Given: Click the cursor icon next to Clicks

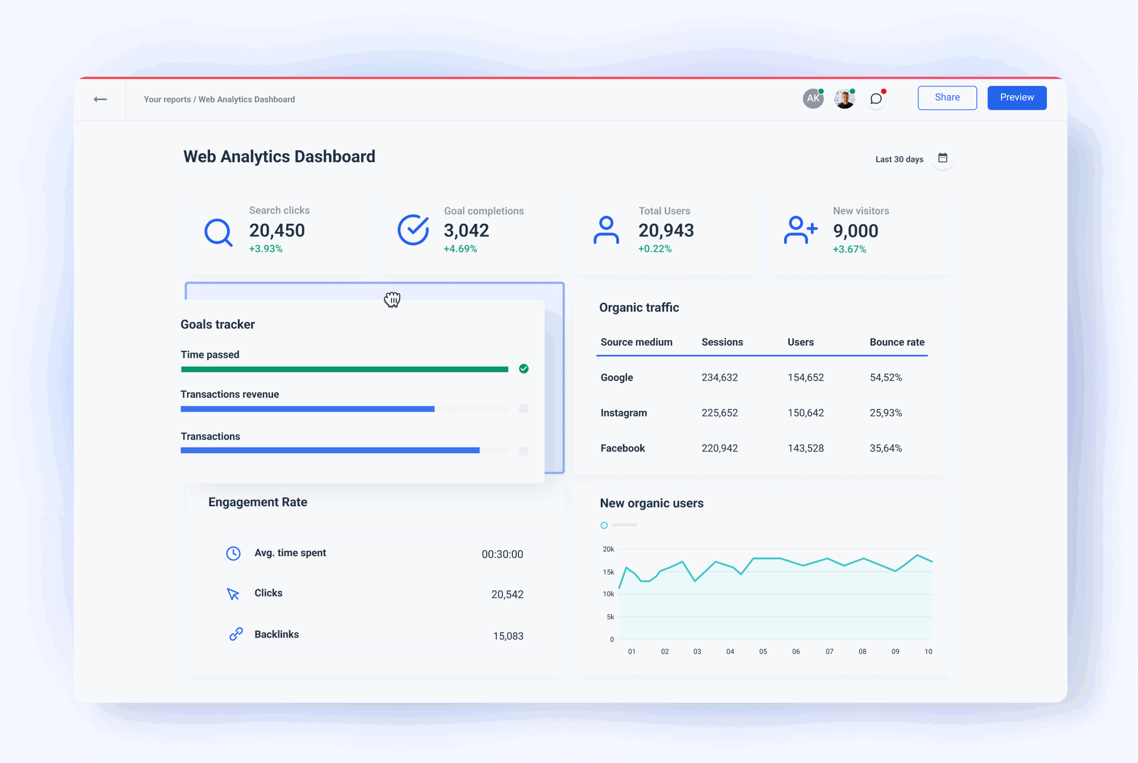Looking at the screenshot, I should coord(233,593).
